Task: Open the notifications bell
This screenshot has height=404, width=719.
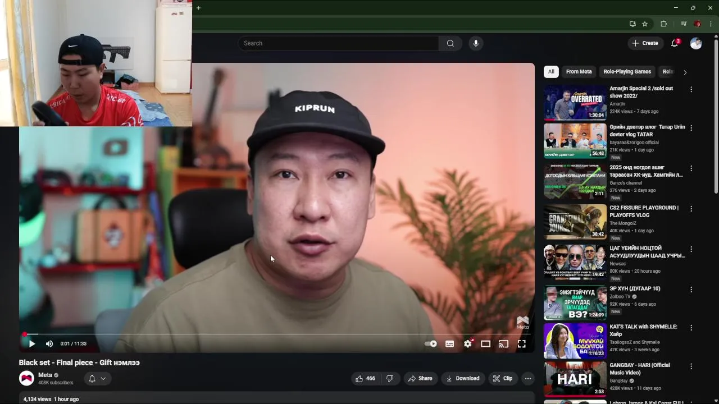Action: tap(675, 43)
